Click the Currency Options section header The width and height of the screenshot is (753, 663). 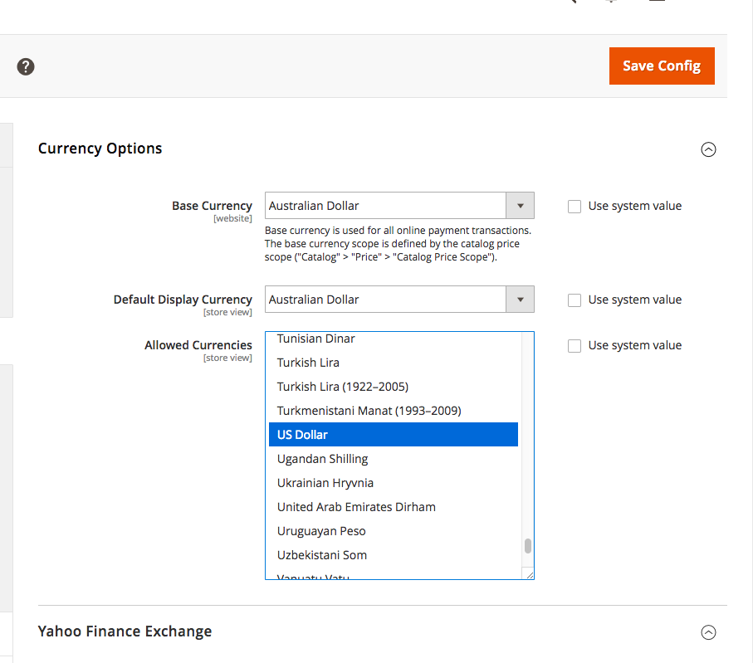click(x=100, y=148)
